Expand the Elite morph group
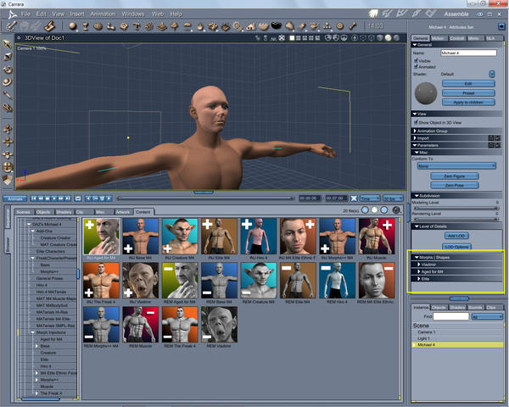The height and width of the screenshot is (407, 509). coord(419,278)
